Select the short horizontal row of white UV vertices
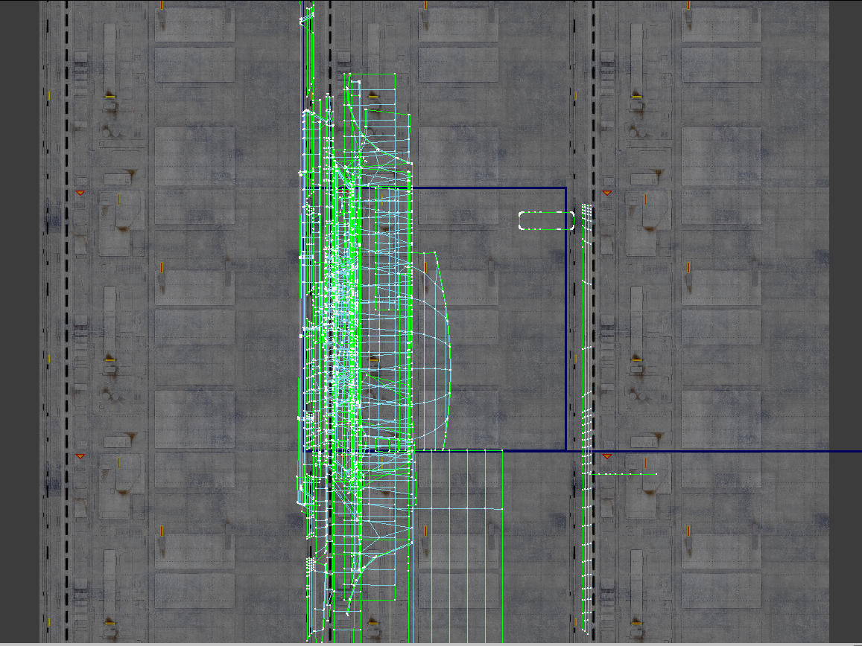The width and height of the screenshot is (862, 646). 624,473
